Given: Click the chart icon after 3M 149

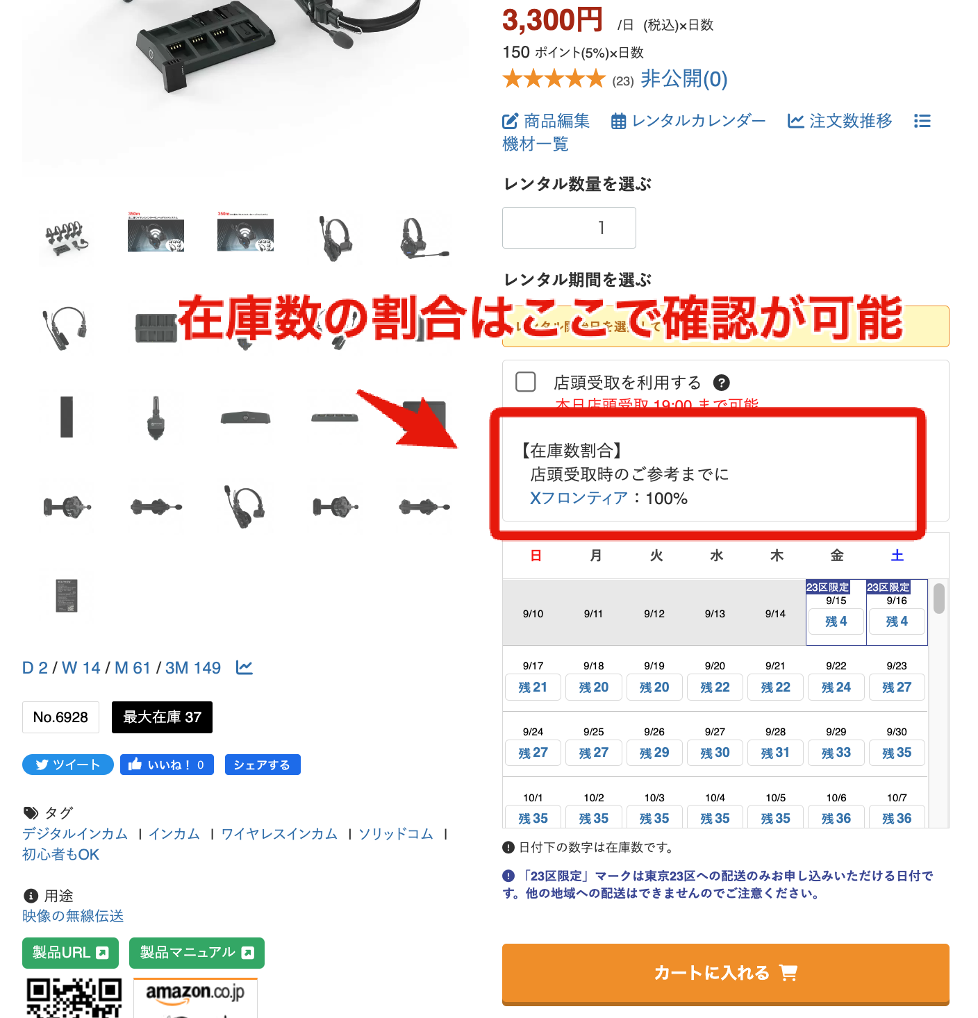Looking at the screenshot, I should (244, 667).
